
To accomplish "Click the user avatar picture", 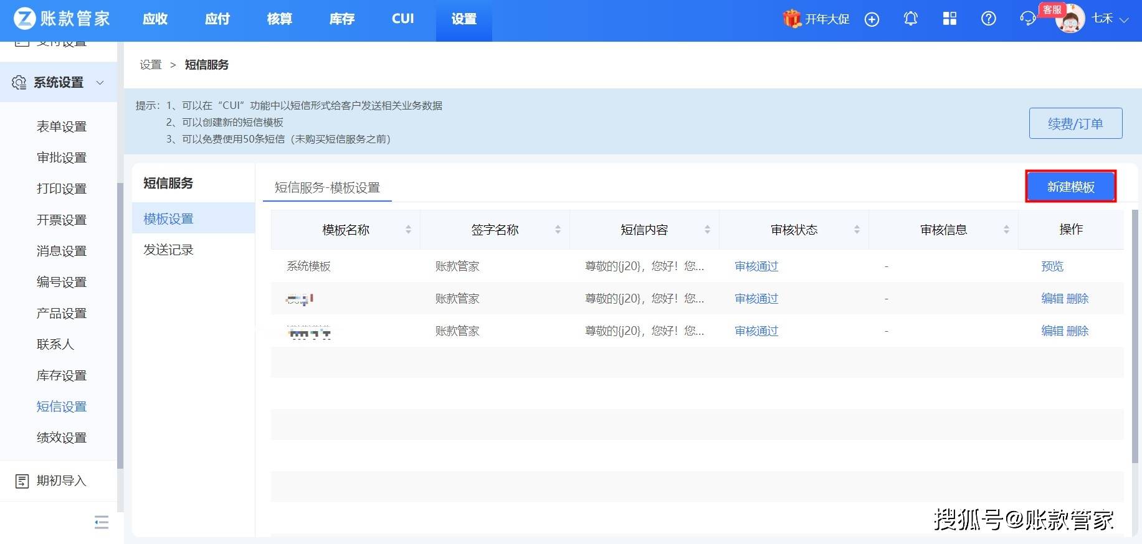I will 1070,19.
